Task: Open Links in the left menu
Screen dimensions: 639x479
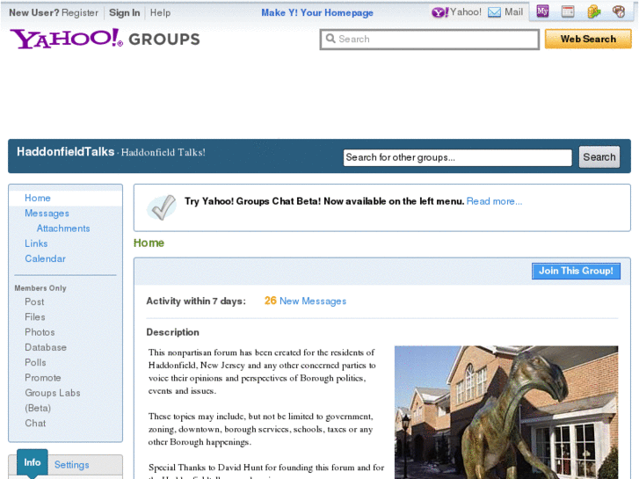Action: (x=36, y=243)
